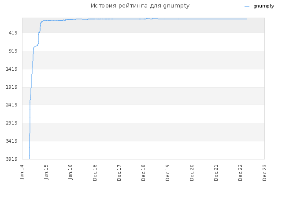Toggle the gnumpty series legend label

click(263, 6)
